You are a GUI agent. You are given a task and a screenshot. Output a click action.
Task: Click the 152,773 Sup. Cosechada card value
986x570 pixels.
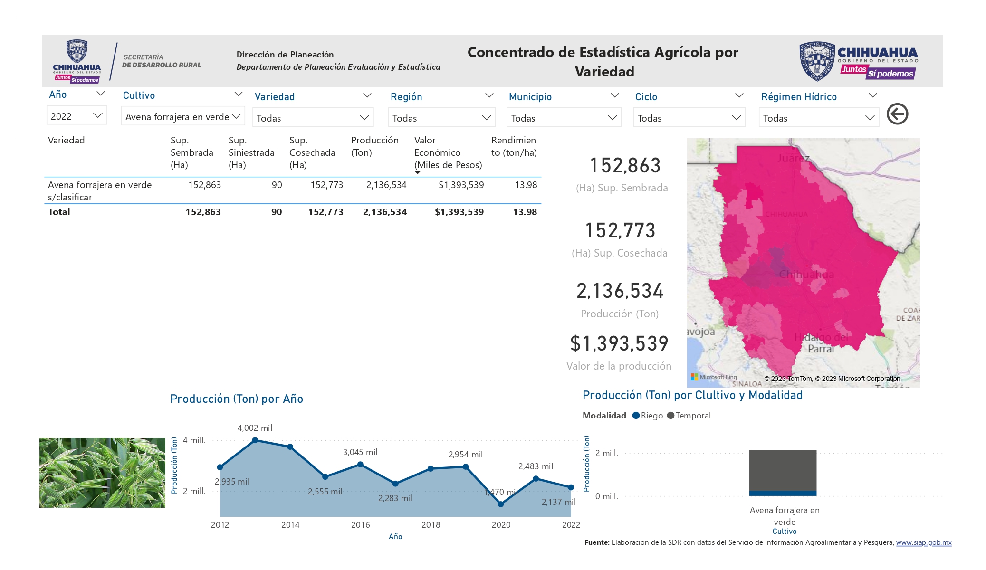pos(620,231)
